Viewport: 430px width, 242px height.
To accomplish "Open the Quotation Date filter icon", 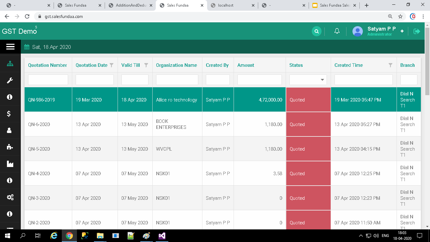I will coord(111,65).
